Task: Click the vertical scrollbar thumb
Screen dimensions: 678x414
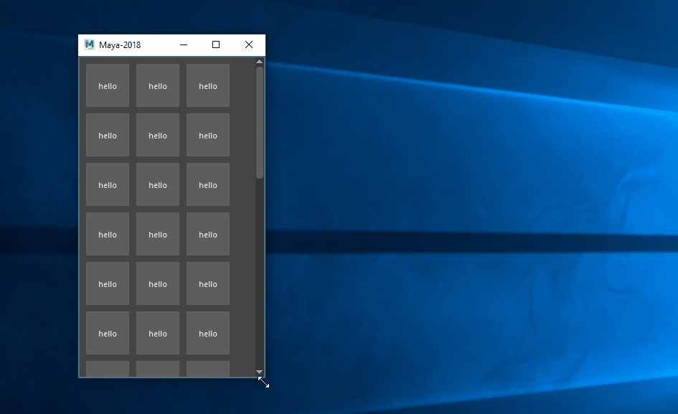Action: (x=260, y=122)
